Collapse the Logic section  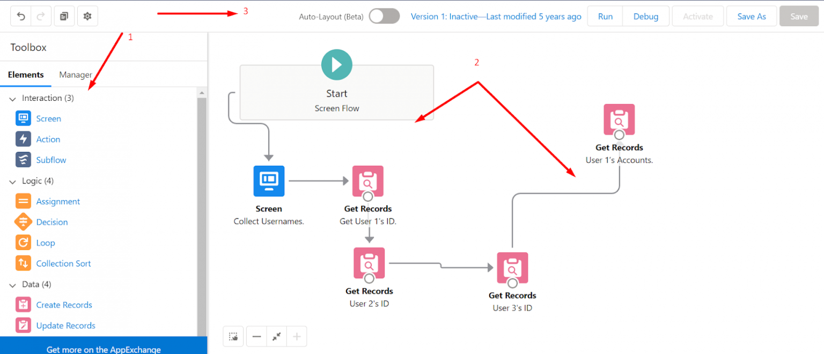(x=12, y=181)
